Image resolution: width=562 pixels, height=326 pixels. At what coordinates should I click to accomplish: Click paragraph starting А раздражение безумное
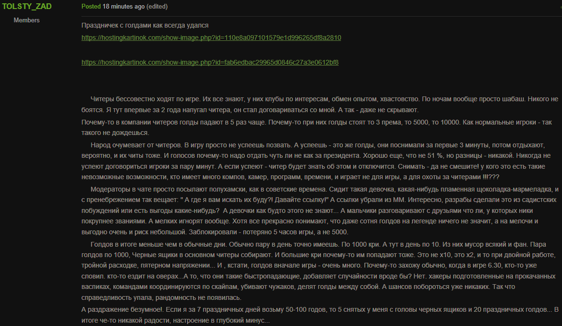point(320,315)
